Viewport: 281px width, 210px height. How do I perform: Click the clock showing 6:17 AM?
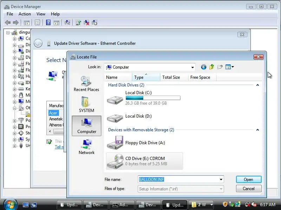pos(267,205)
